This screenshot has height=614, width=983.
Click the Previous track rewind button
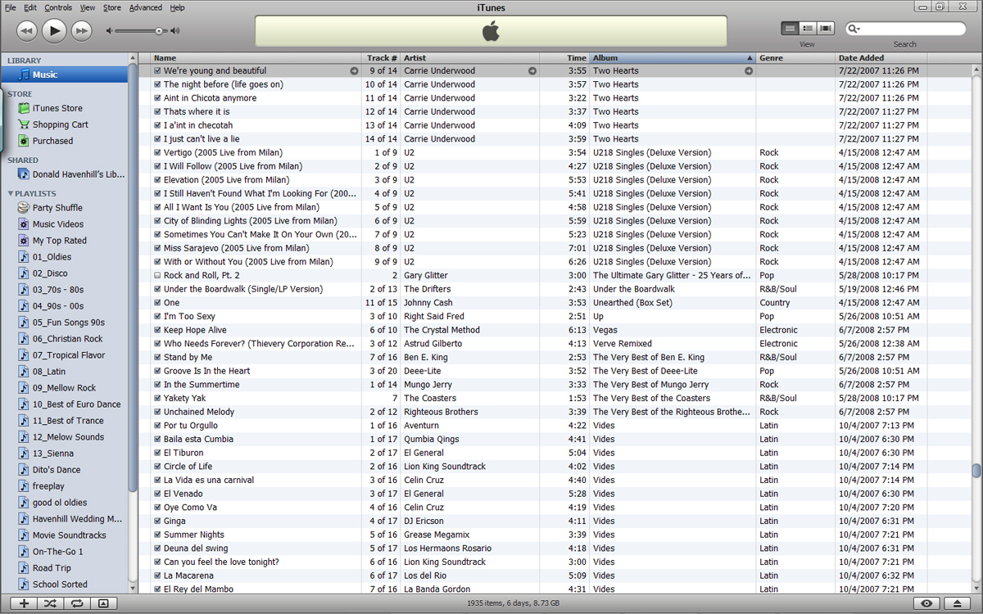(27, 31)
